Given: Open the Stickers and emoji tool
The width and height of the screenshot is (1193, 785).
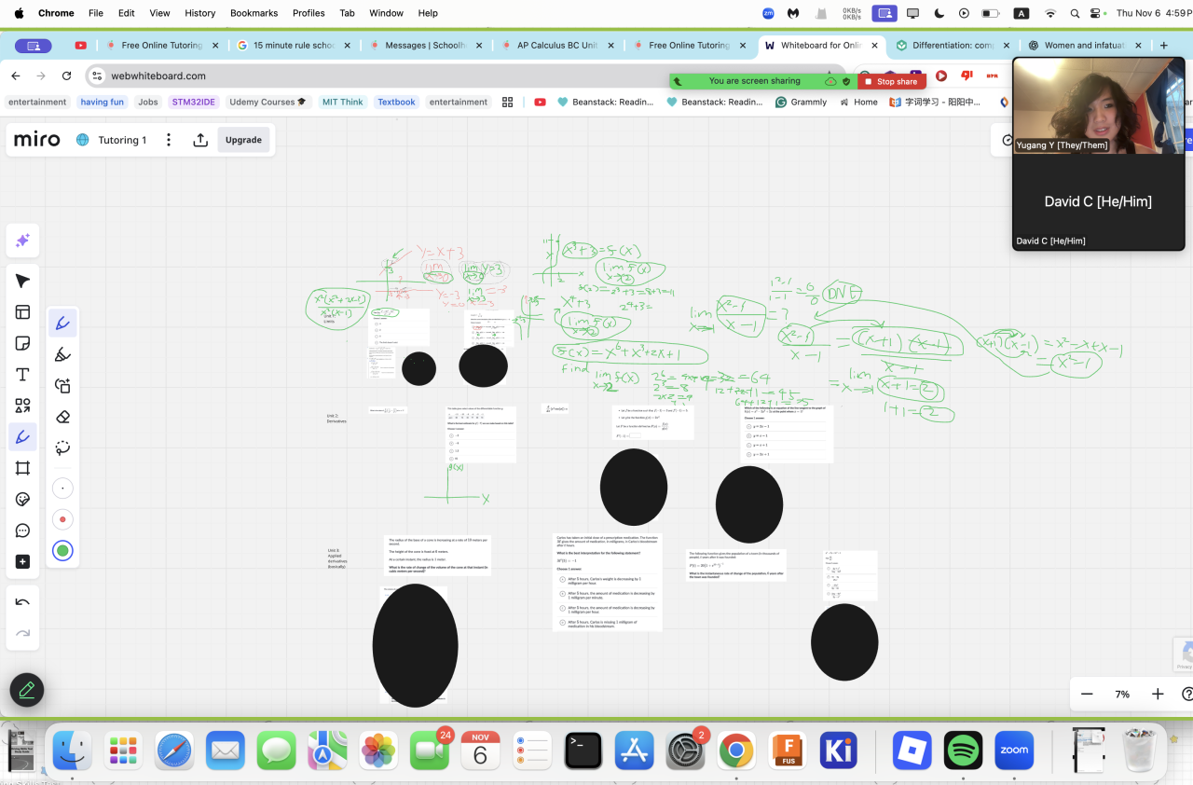Looking at the screenshot, I should [x=22, y=499].
